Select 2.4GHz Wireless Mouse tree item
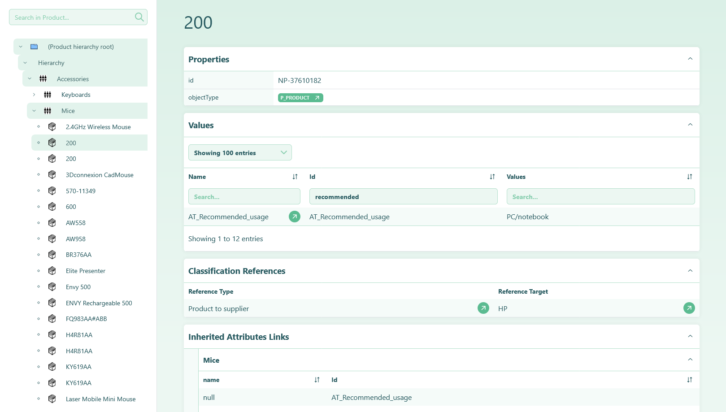The width and height of the screenshot is (726, 412). [98, 127]
